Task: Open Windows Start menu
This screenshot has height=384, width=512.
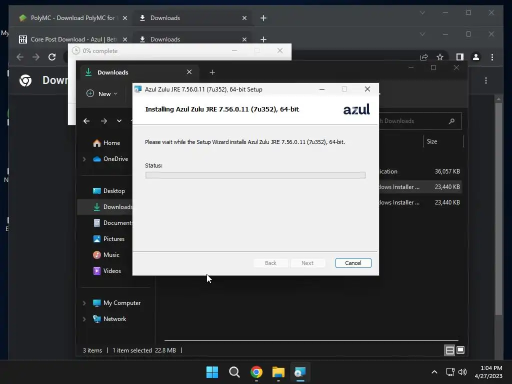Action: coord(212,372)
